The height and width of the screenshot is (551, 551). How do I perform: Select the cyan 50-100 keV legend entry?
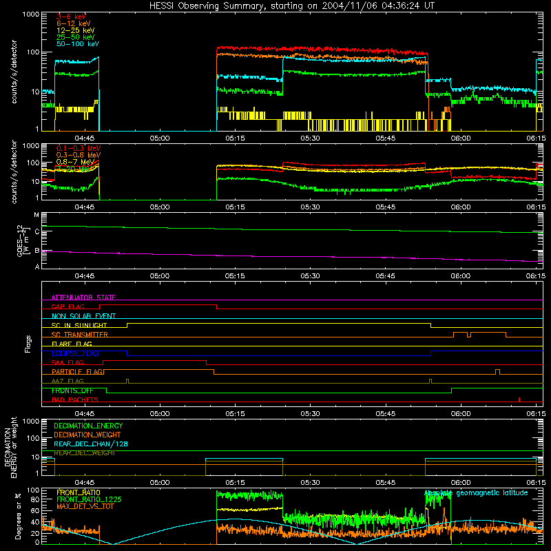[x=78, y=44]
